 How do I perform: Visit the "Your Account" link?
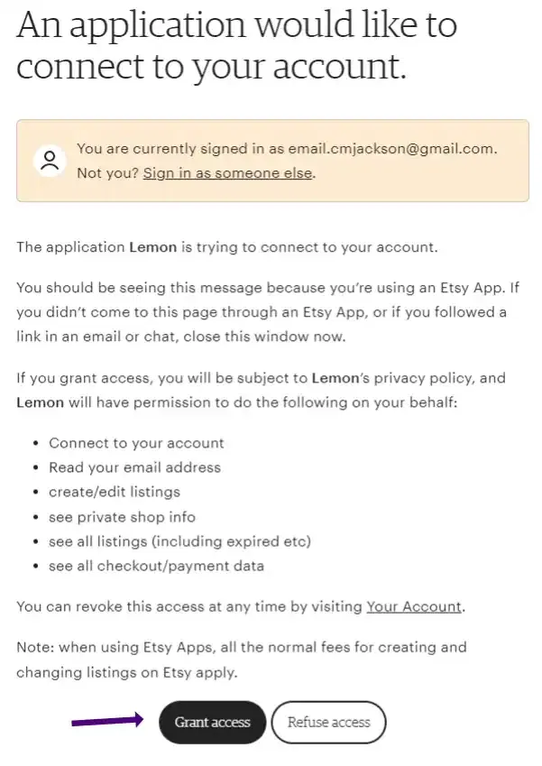pos(414,606)
